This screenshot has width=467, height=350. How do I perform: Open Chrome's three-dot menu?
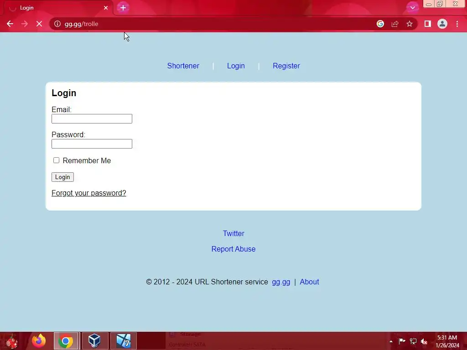click(457, 24)
